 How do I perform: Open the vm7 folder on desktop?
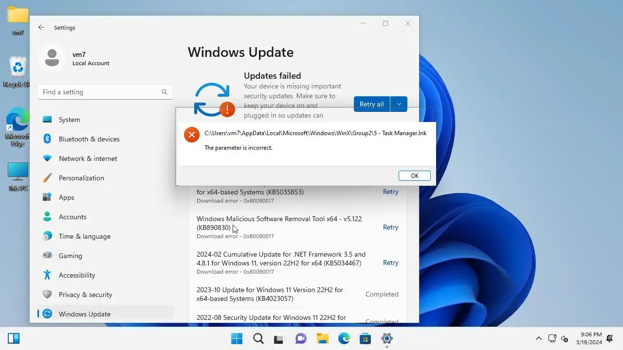tap(18, 20)
